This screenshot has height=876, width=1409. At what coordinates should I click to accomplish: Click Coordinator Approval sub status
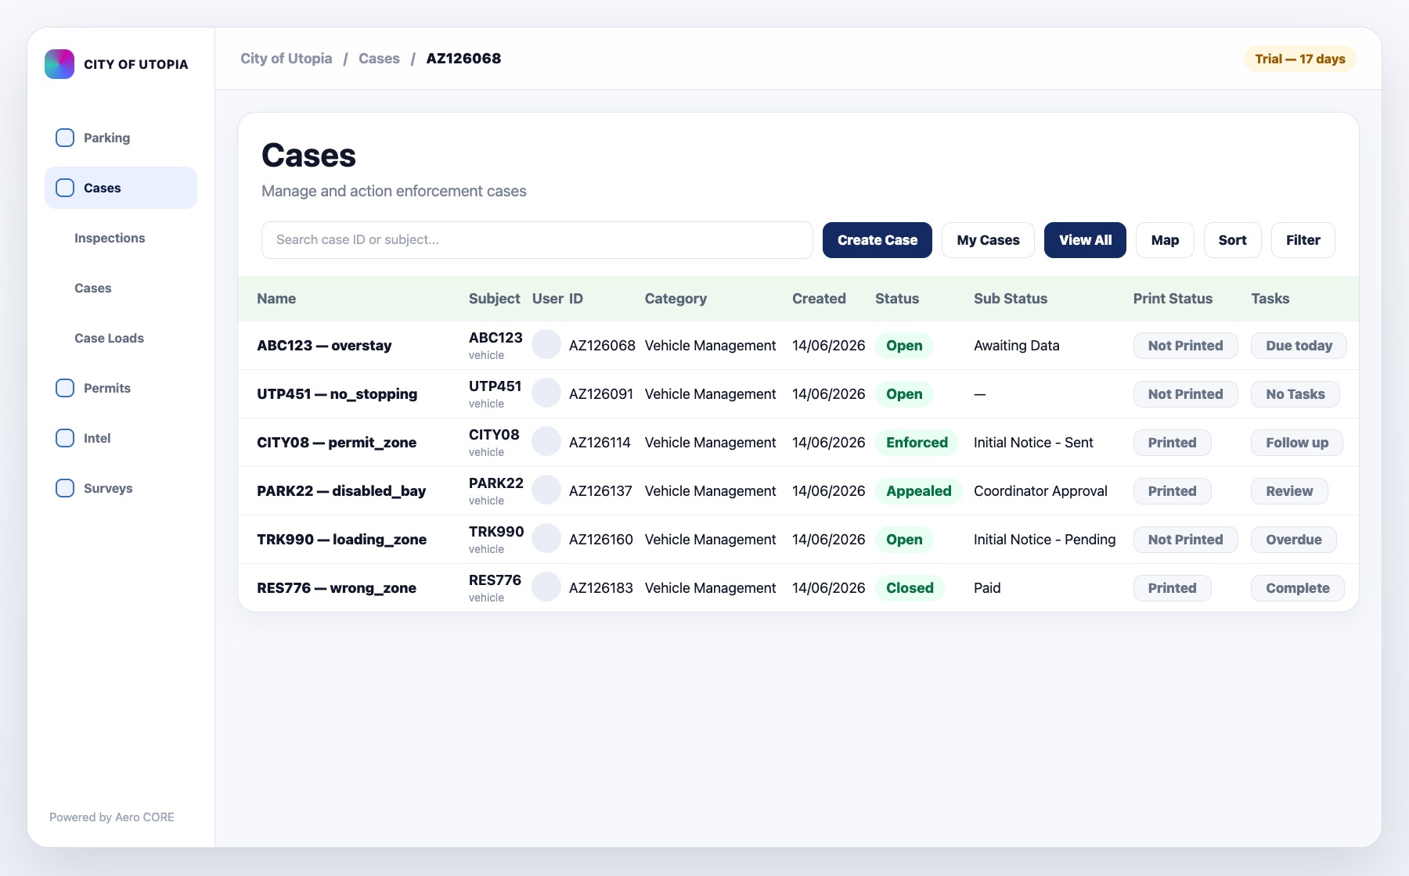1040,491
